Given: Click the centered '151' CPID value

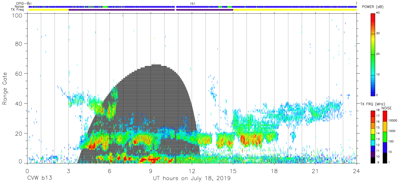Looking at the screenshot, I should (192, 4).
